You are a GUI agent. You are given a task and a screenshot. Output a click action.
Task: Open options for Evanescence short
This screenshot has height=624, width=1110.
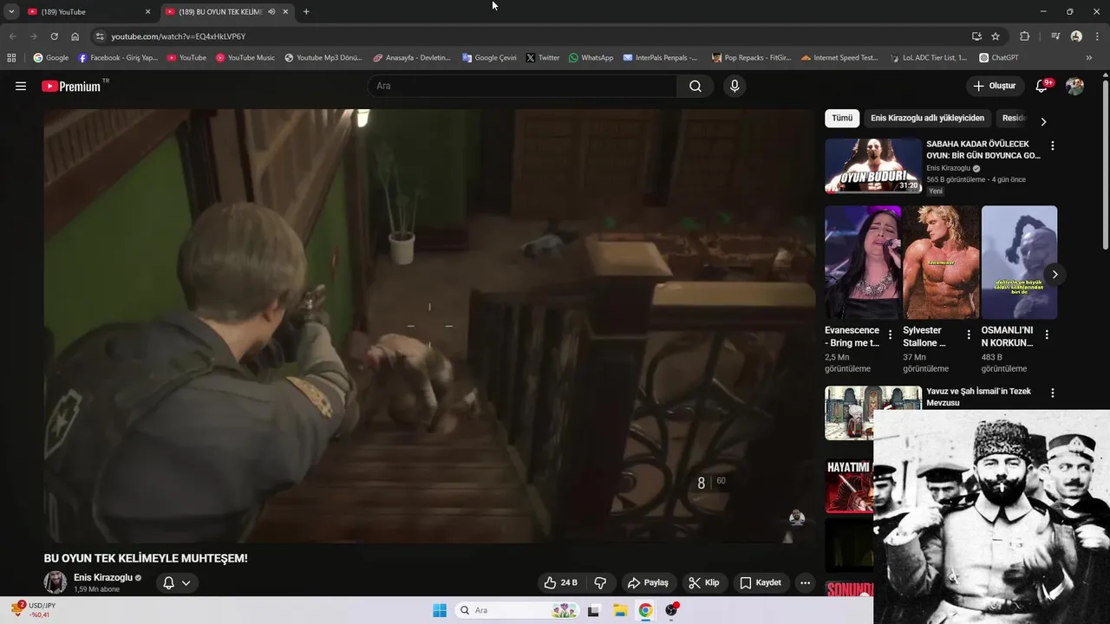891,335
